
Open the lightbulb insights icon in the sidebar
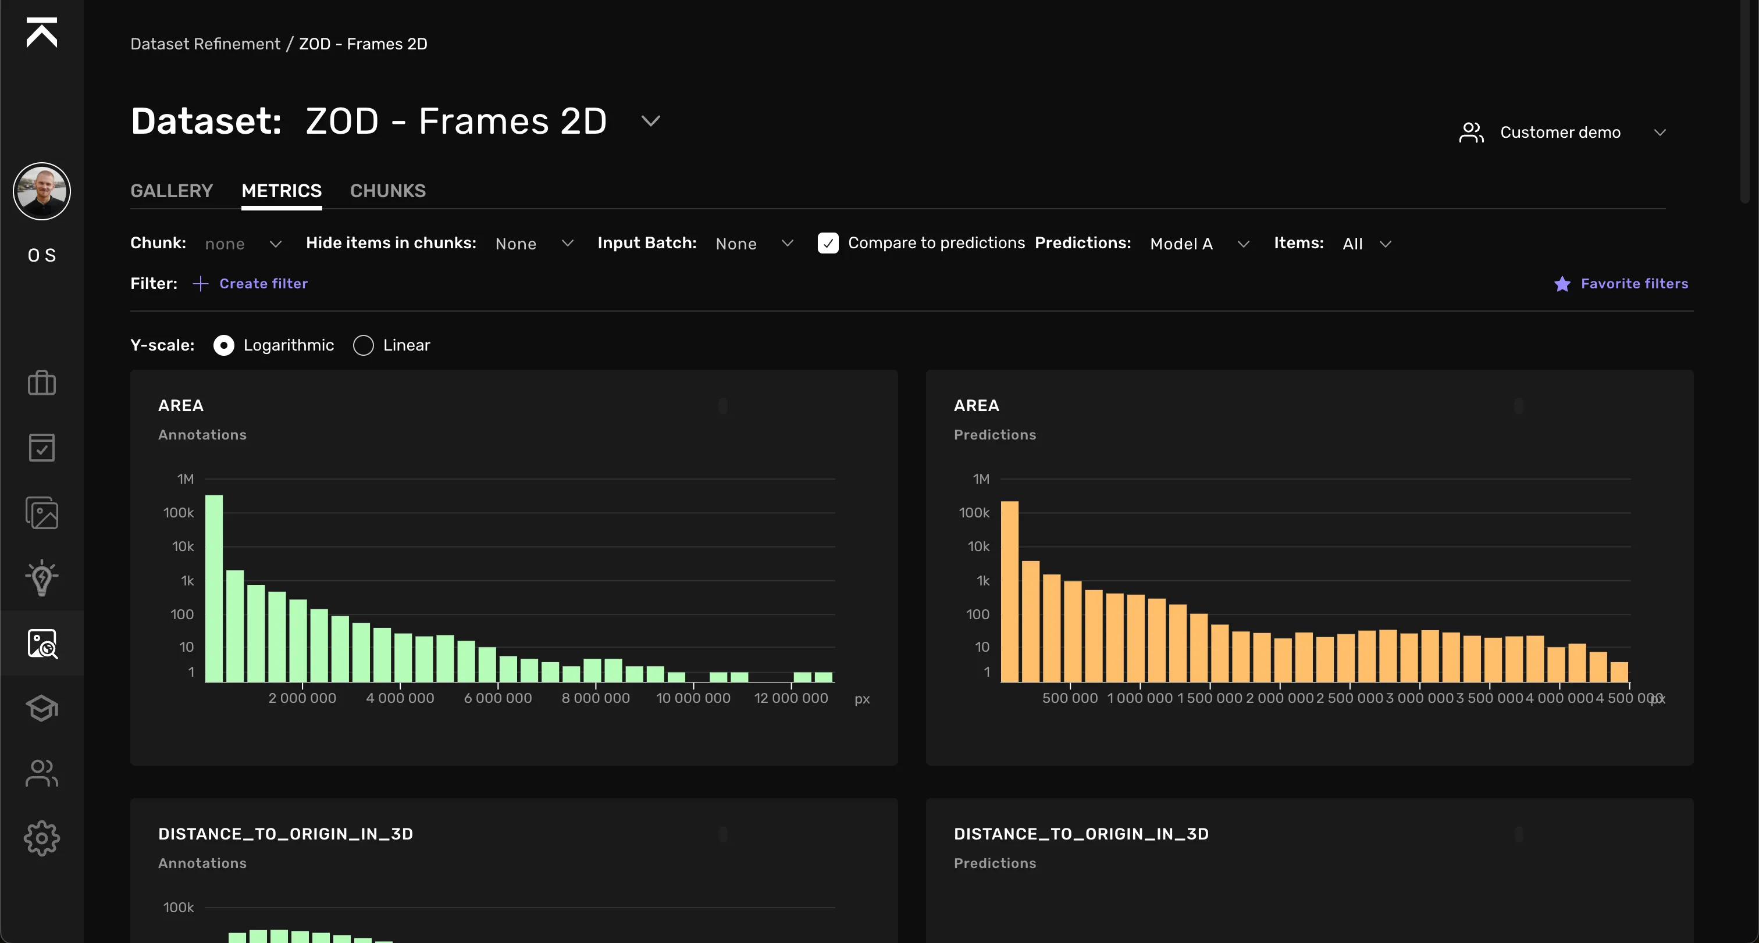42,577
